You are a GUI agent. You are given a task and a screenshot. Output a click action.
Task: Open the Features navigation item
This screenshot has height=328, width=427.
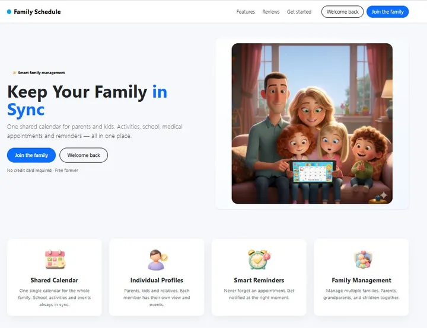click(246, 12)
